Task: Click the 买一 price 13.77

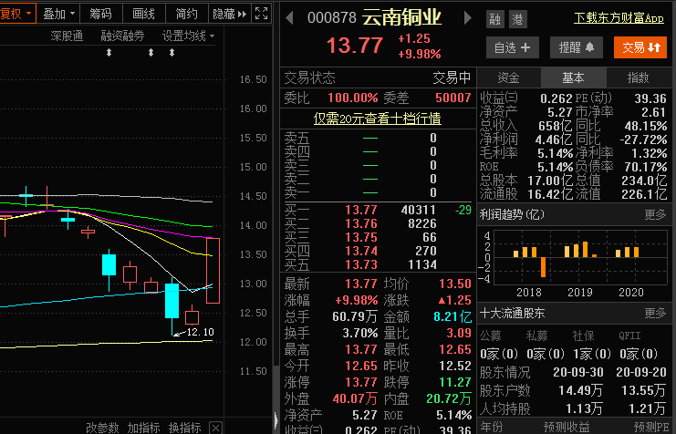Action: pyautogui.click(x=361, y=210)
